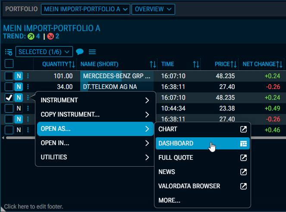Expand the Instrument submenu
Image resolution: width=286 pixels, height=212 pixels.
[x=95, y=100]
